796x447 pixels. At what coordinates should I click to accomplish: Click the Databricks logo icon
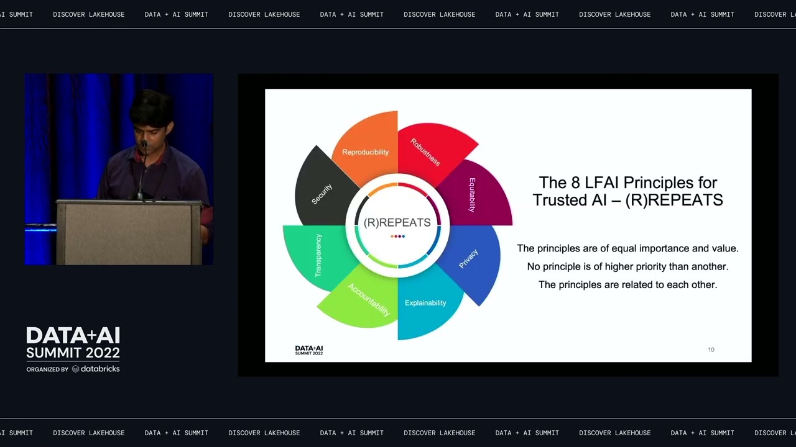[76, 369]
